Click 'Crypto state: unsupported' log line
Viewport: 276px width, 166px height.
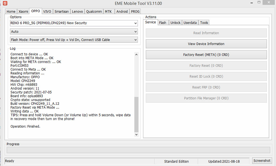tap(30, 100)
